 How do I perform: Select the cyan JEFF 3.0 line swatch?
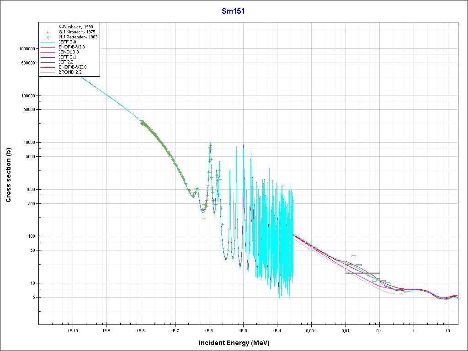(48, 42)
